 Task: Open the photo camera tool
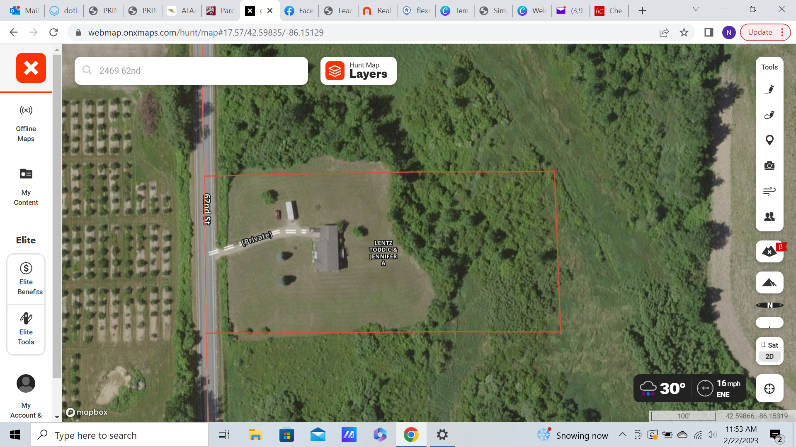point(769,166)
